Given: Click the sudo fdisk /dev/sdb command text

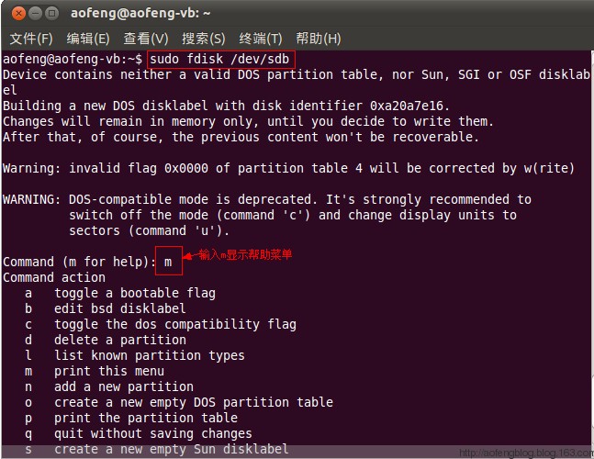Looking at the screenshot, I should point(219,59).
